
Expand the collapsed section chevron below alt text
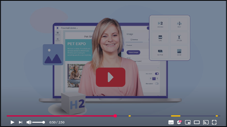[158, 68]
